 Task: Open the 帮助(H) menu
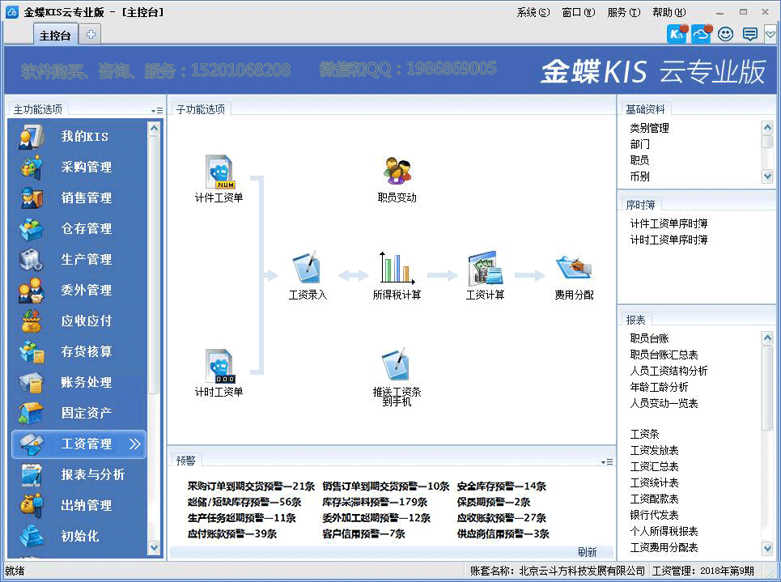[669, 12]
